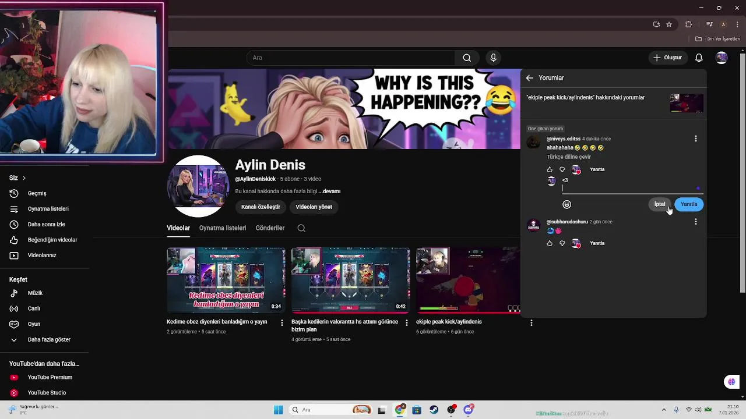
Task: Open Steam from taskbar
Action: click(x=434, y=410)
